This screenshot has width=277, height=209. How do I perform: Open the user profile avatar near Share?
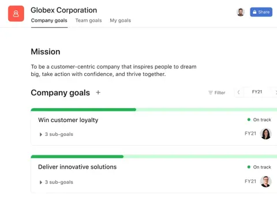tap(241, 12)
